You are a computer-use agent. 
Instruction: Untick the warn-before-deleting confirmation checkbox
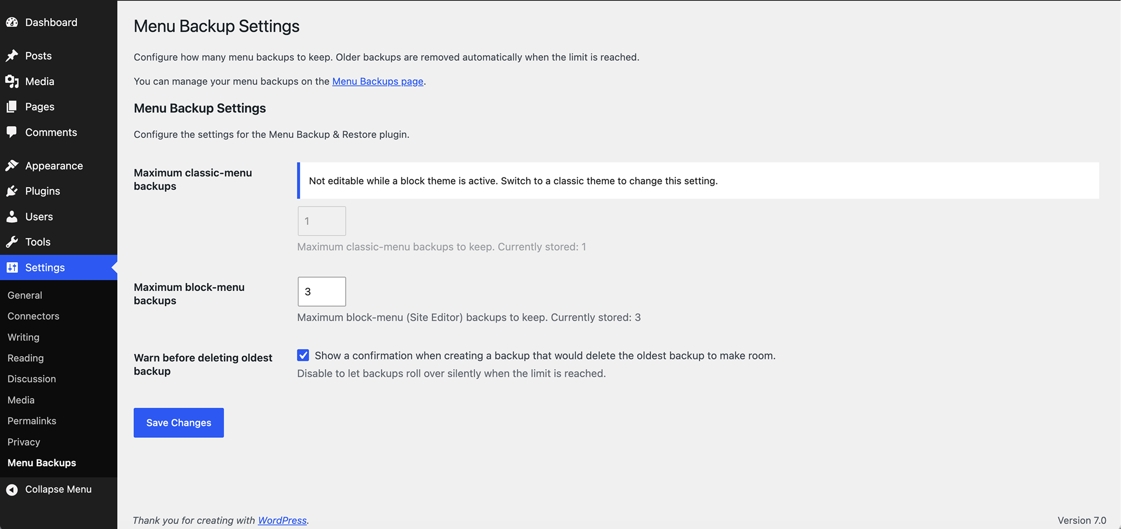pos(303,355)
